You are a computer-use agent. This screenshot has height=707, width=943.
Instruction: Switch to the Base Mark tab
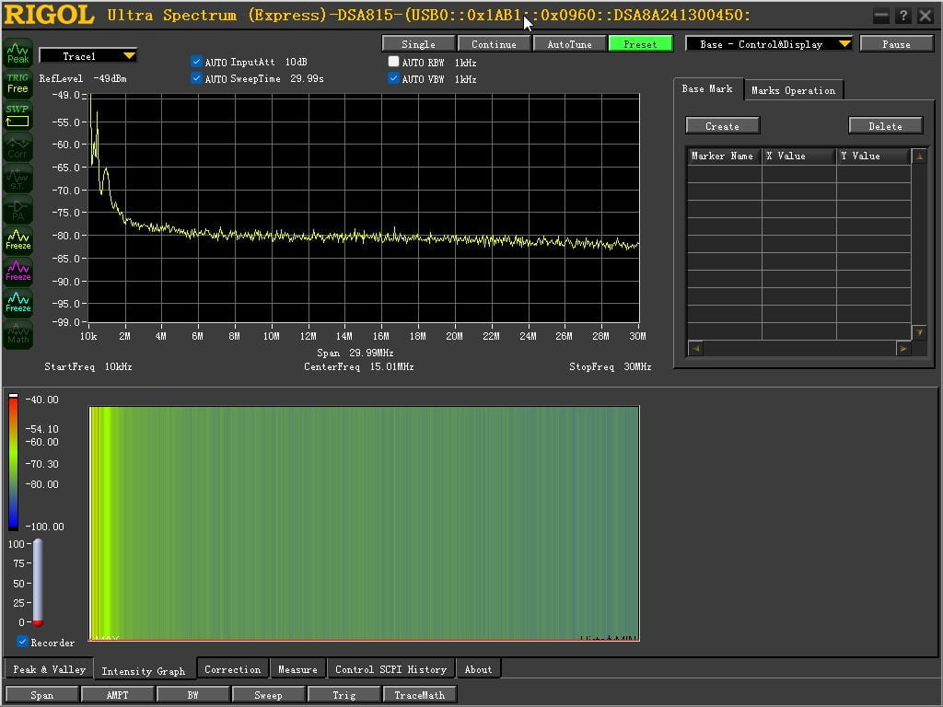[707, 89]
